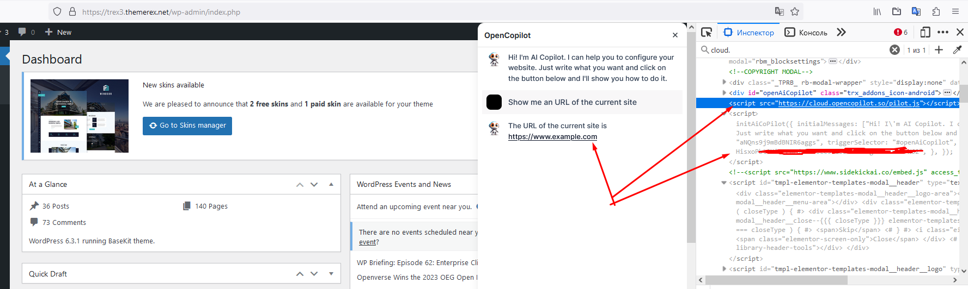
Task: Open the DevTools three-dots options menu
Action: pos(943,32)
